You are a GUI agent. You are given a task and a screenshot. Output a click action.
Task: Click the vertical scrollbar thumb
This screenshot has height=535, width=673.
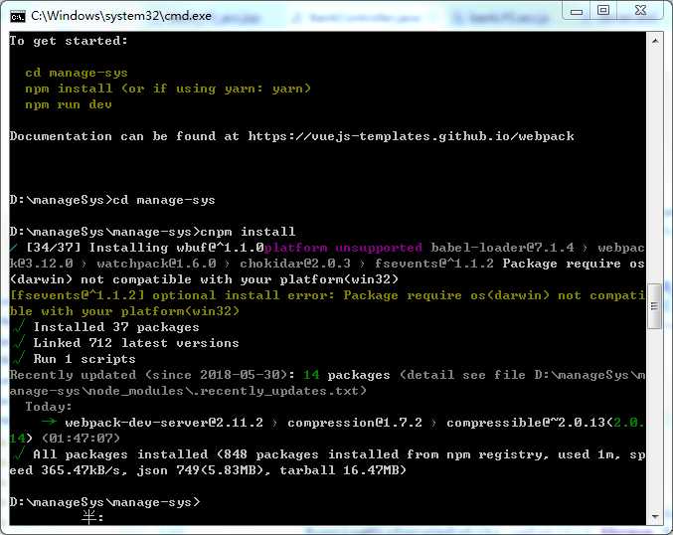tap(655, 306)
